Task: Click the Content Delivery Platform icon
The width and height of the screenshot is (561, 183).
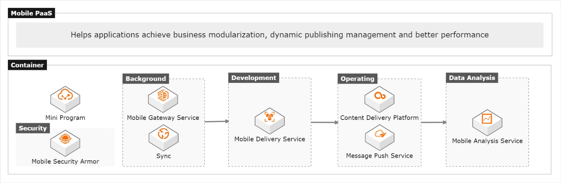Action: (379, 99)
